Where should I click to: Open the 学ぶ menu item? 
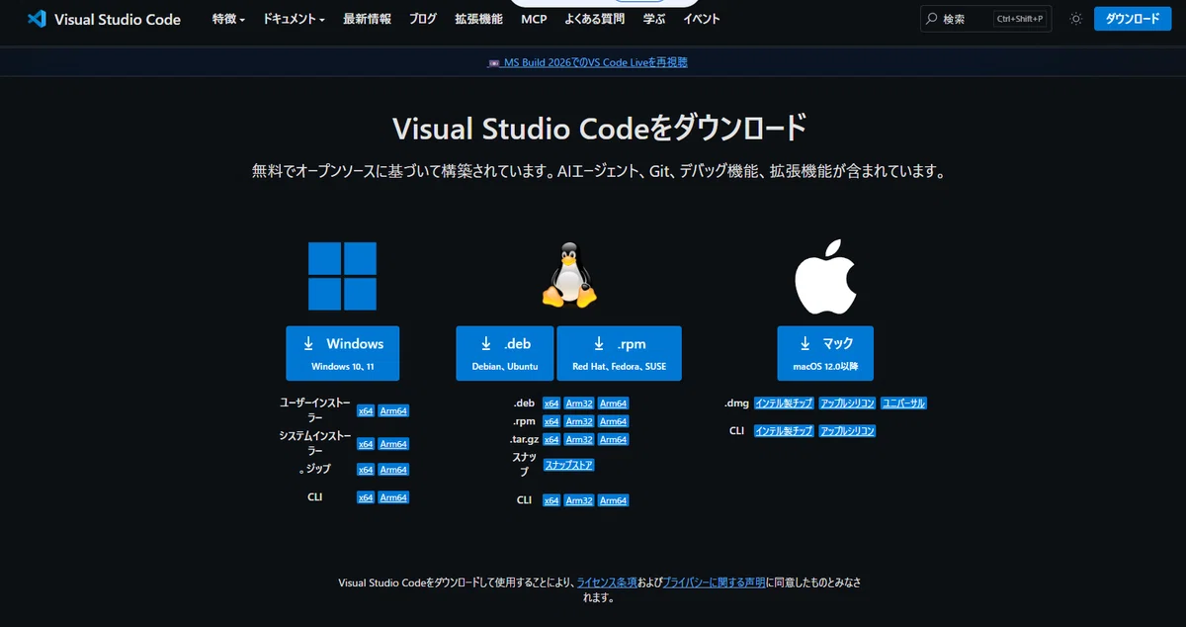click(x=654, y=19)
